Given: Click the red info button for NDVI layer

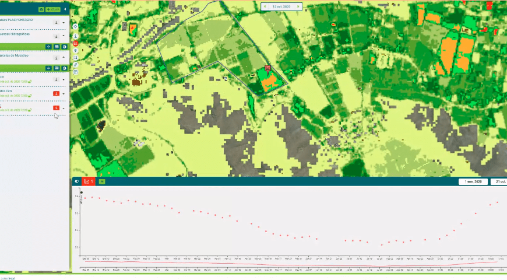Looking at the screenshot, I should point(56,93).
